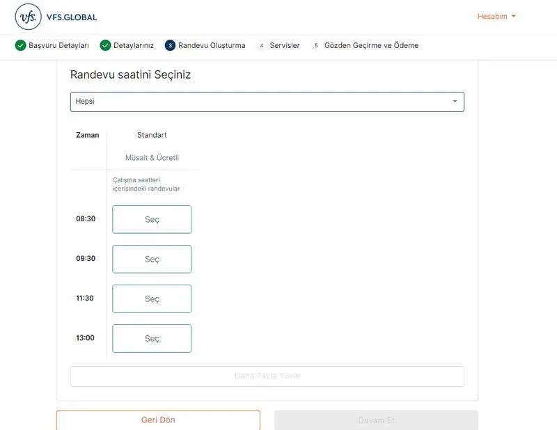The height and width of the screenshot is (430, 557).
Task: Click the green checkmark beside Detaylarınız
Action: click(x=105, y=45)
